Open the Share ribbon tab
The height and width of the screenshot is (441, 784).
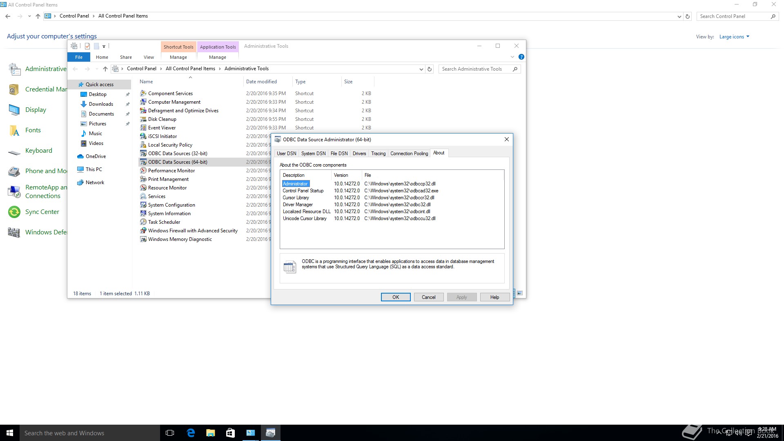(126, 57)
